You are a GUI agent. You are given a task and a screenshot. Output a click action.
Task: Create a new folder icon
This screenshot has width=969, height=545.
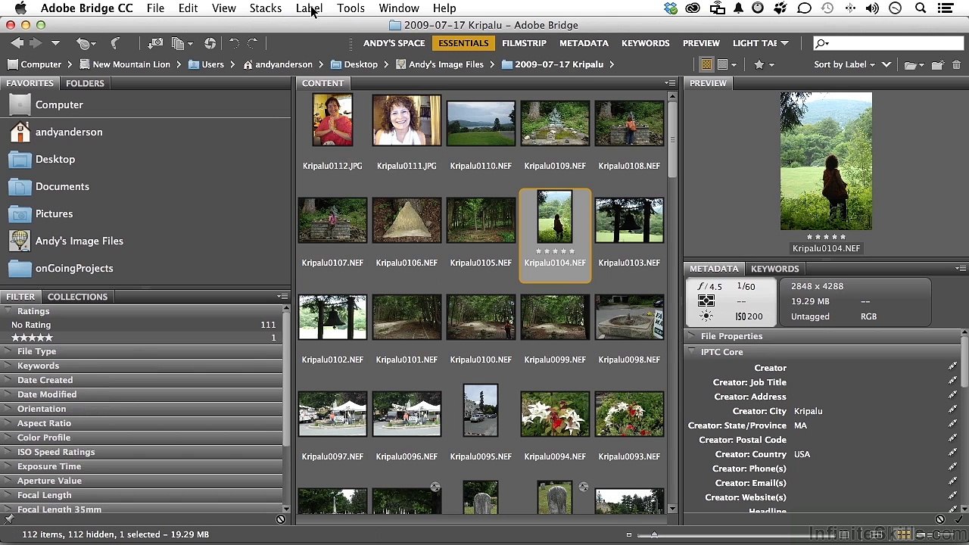[x=937, y=65]
